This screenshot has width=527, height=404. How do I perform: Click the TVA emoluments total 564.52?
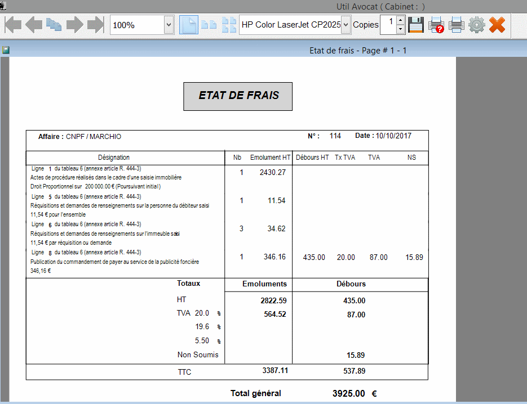coord(275,315)
